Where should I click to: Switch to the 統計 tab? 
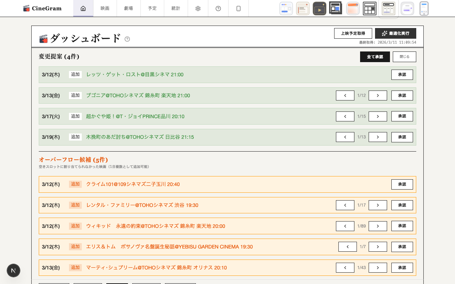point(176,9)
